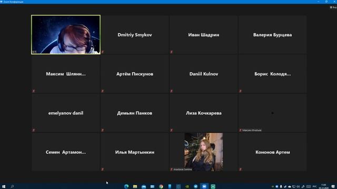Image resolution: width=337 pixels, height=189 pixels.
Task: Select the Максим Шлянн... participant name
Action: click(x=66, y=74)
